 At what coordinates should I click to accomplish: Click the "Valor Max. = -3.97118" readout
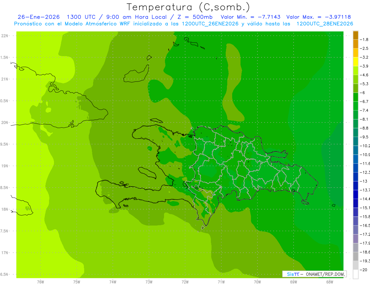319,17
